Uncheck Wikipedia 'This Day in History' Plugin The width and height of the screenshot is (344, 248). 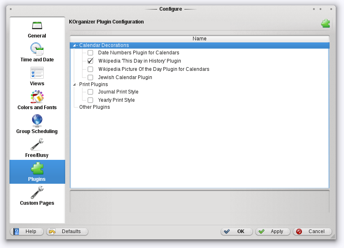(90, 61)
